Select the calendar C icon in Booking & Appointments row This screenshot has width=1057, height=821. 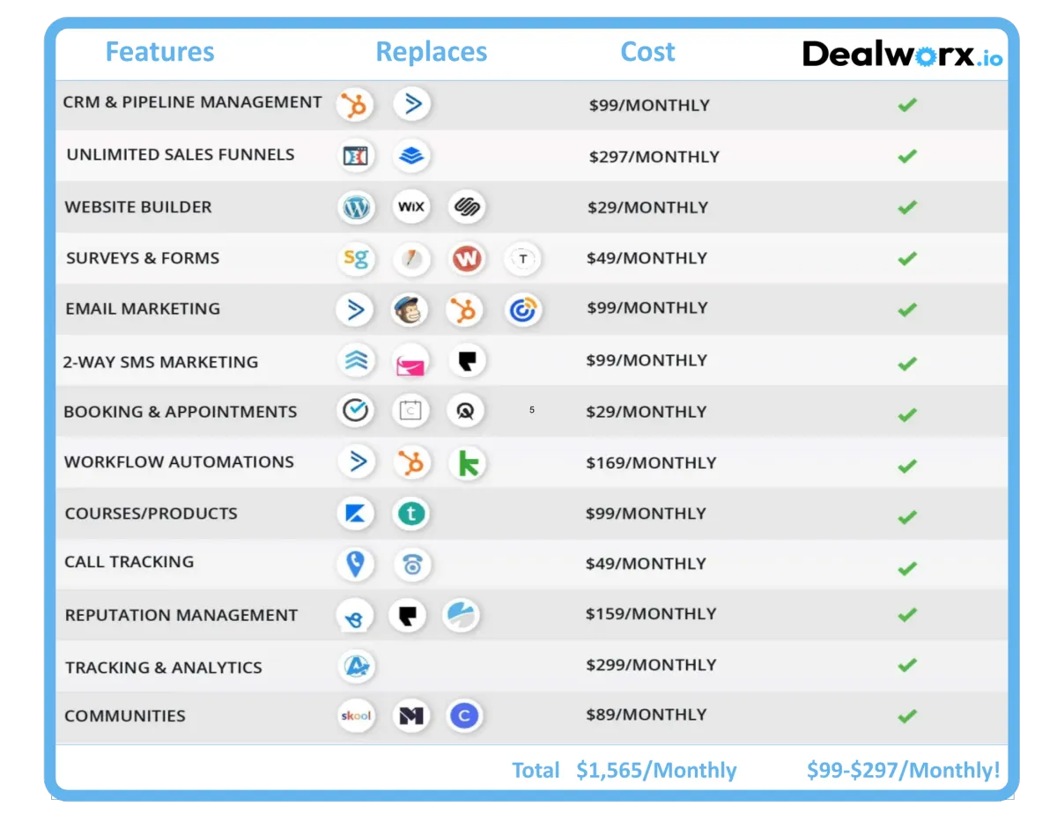click(410, 410)
